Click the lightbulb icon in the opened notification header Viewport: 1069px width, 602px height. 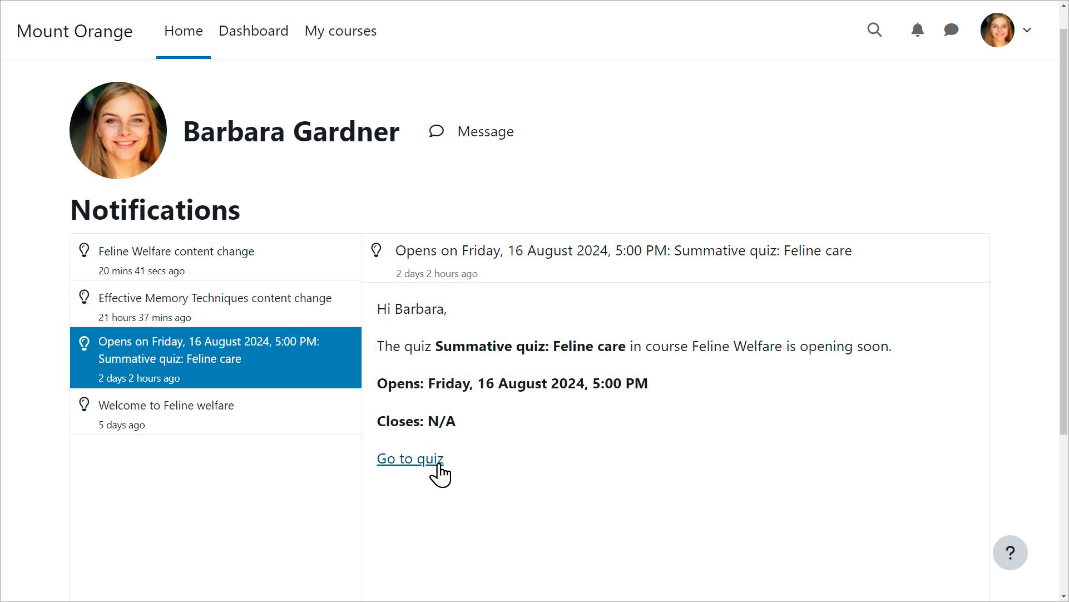376,250
